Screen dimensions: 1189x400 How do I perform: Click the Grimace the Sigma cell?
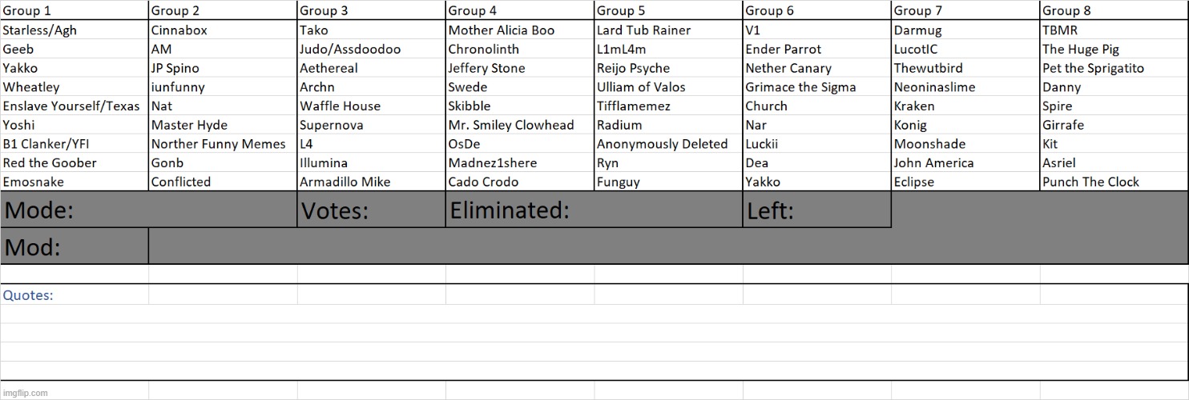click(x=816, y=87)
